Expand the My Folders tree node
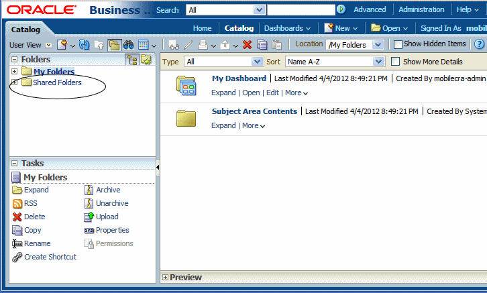 [x=14, y=71]
